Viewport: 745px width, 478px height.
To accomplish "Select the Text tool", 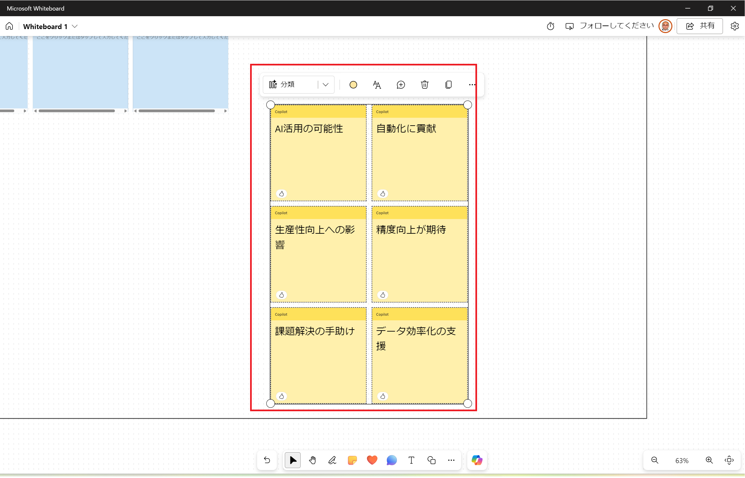I will pos(411,460).
